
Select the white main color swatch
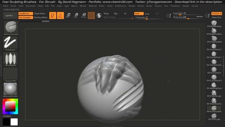pos(14,122)
